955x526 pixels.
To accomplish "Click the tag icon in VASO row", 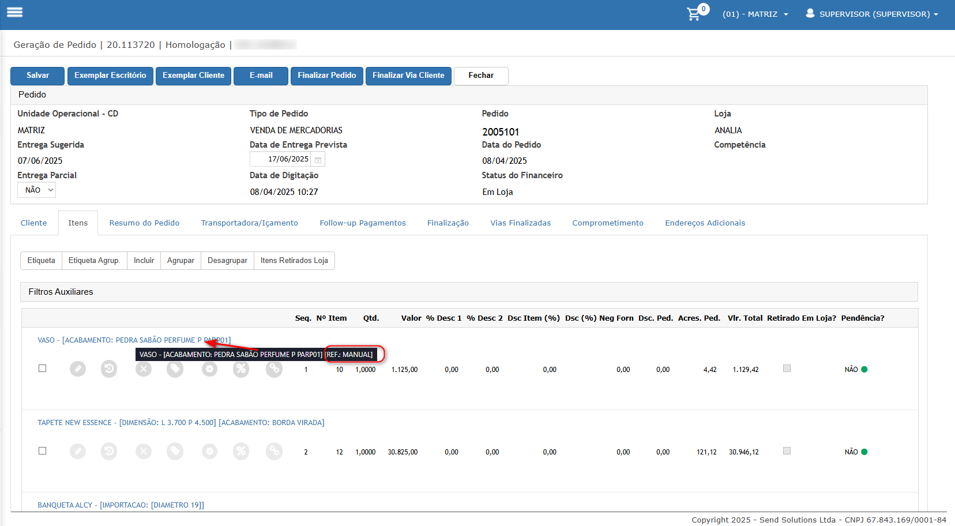I will (x=175, y=370).
